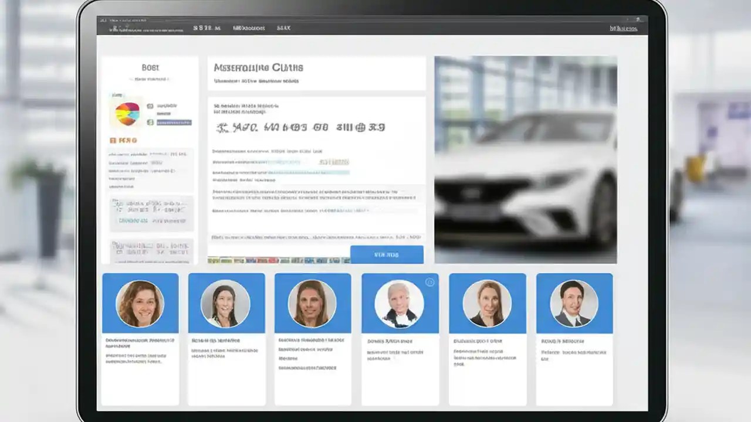Open the badge icon on the fourth staff card
Viewport: 751px width, 422px height.
pyautogui.click(x=430, y=283)
